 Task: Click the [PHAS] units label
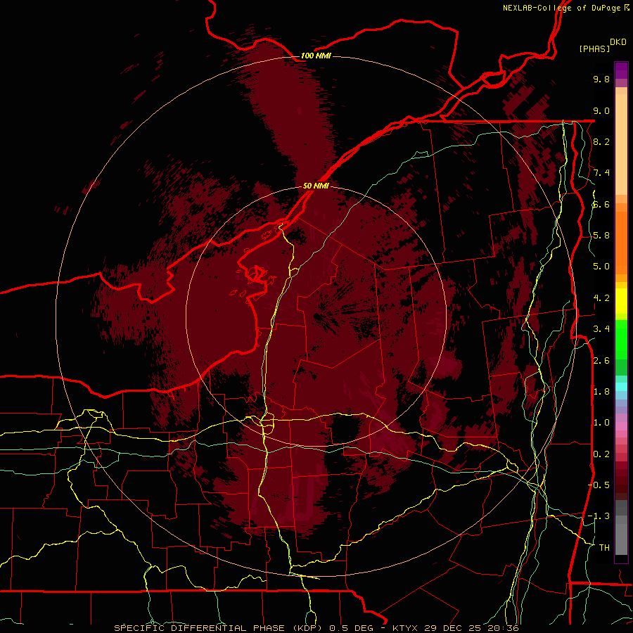[x=594, y=49]
